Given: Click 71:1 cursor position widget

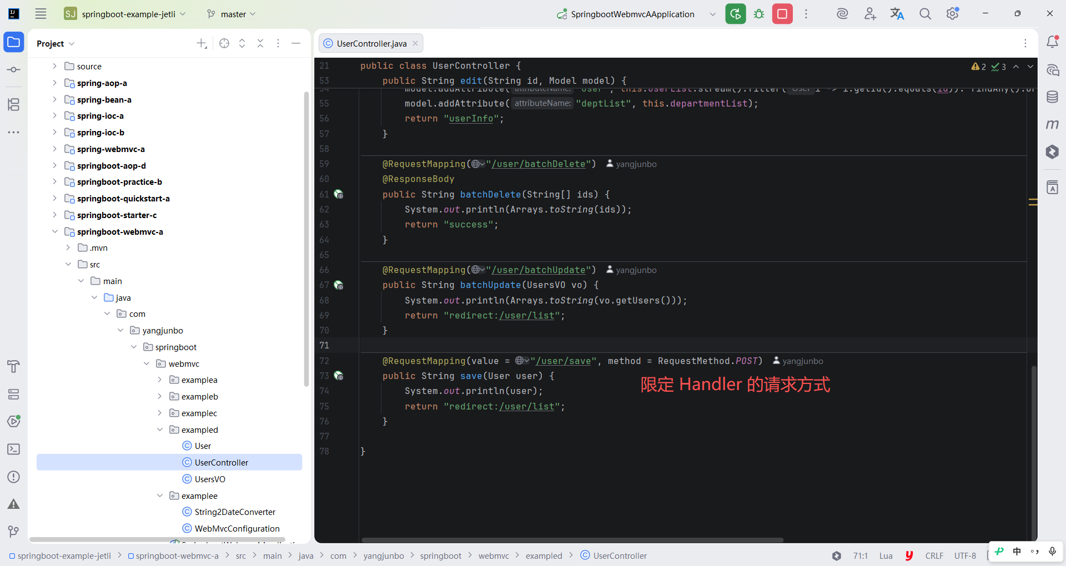Looking at the screenshot, I should point(861,555).
